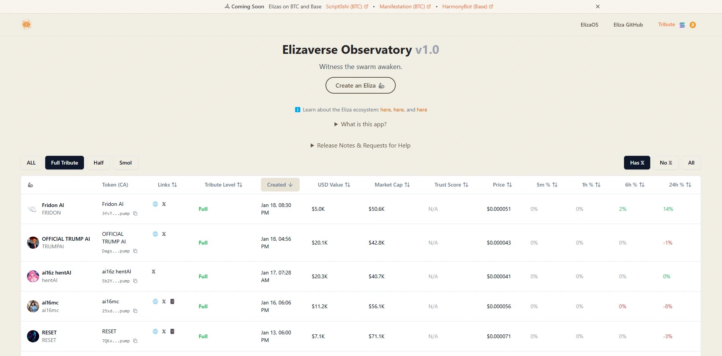Open ai16mc website globe icon
This screenshot has height=356, width=722.
[155, 301]
